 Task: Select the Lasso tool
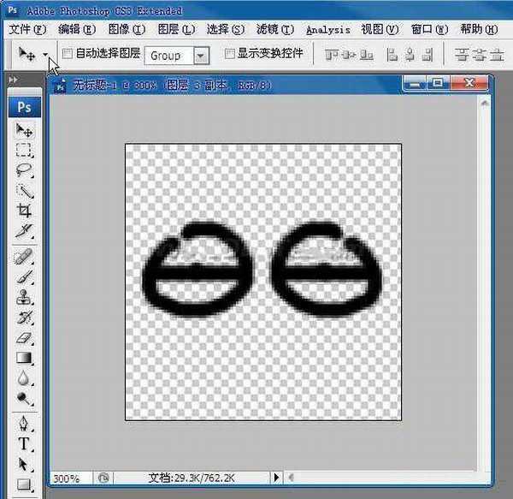25,170
